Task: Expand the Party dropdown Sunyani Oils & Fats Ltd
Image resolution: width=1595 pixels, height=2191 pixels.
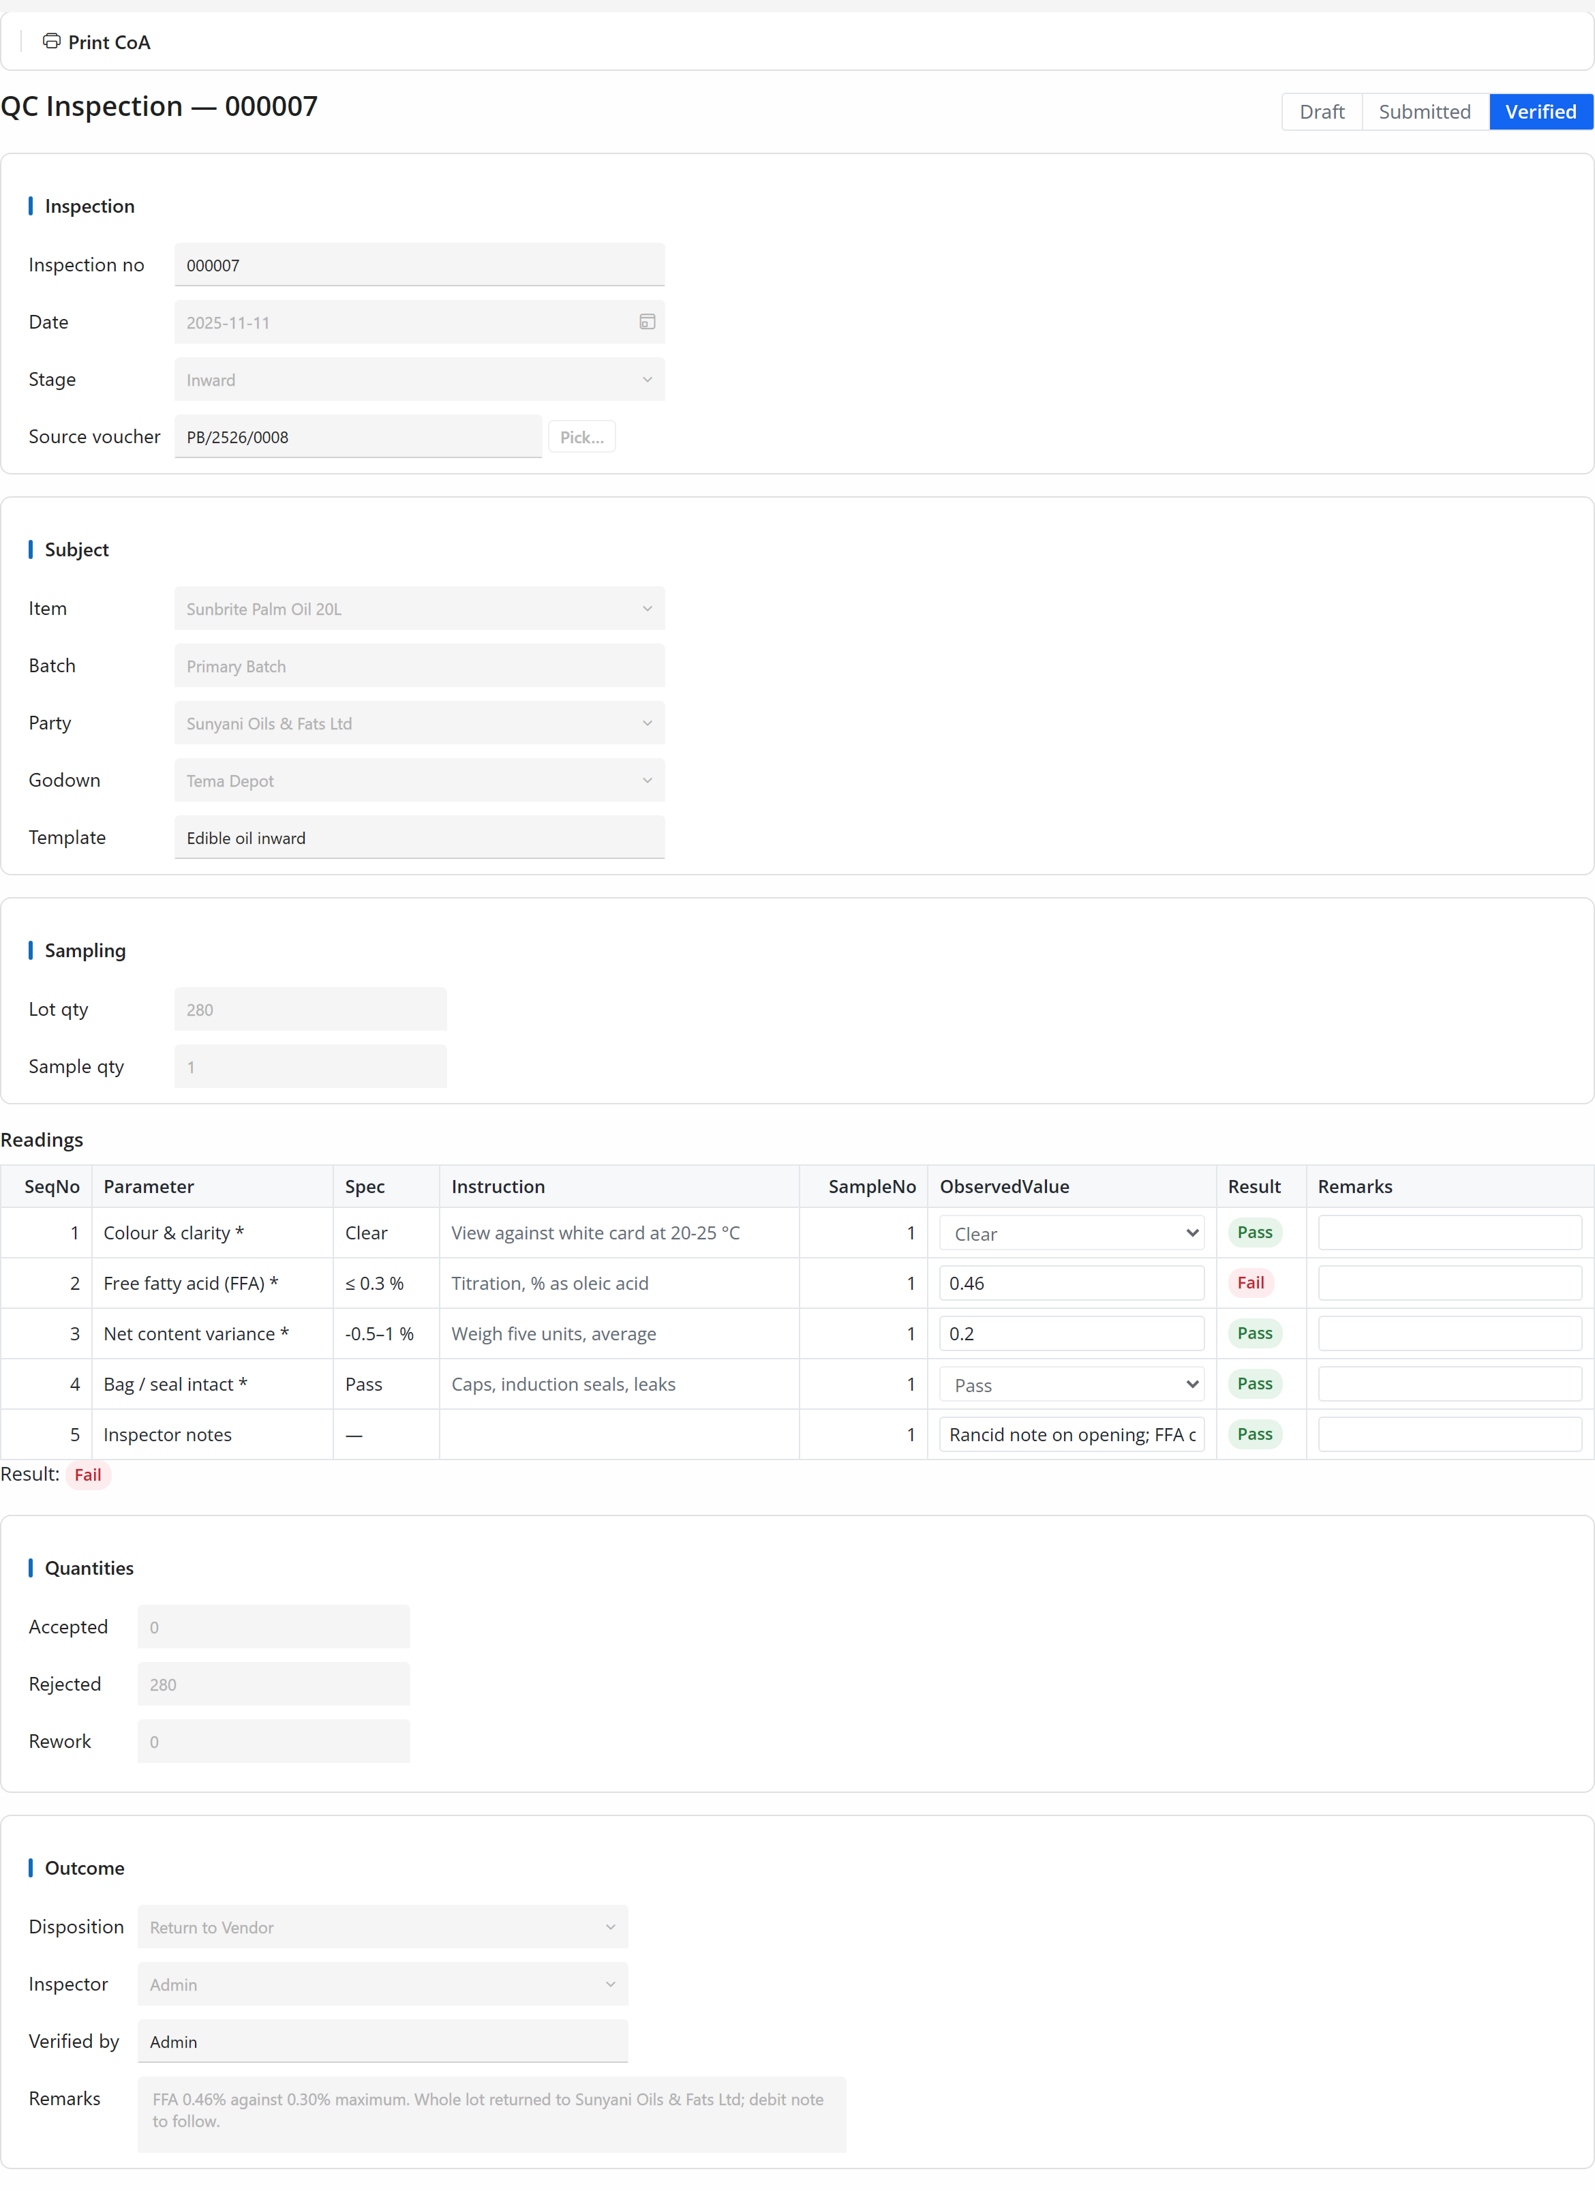Action: click(x=419, y=723)
